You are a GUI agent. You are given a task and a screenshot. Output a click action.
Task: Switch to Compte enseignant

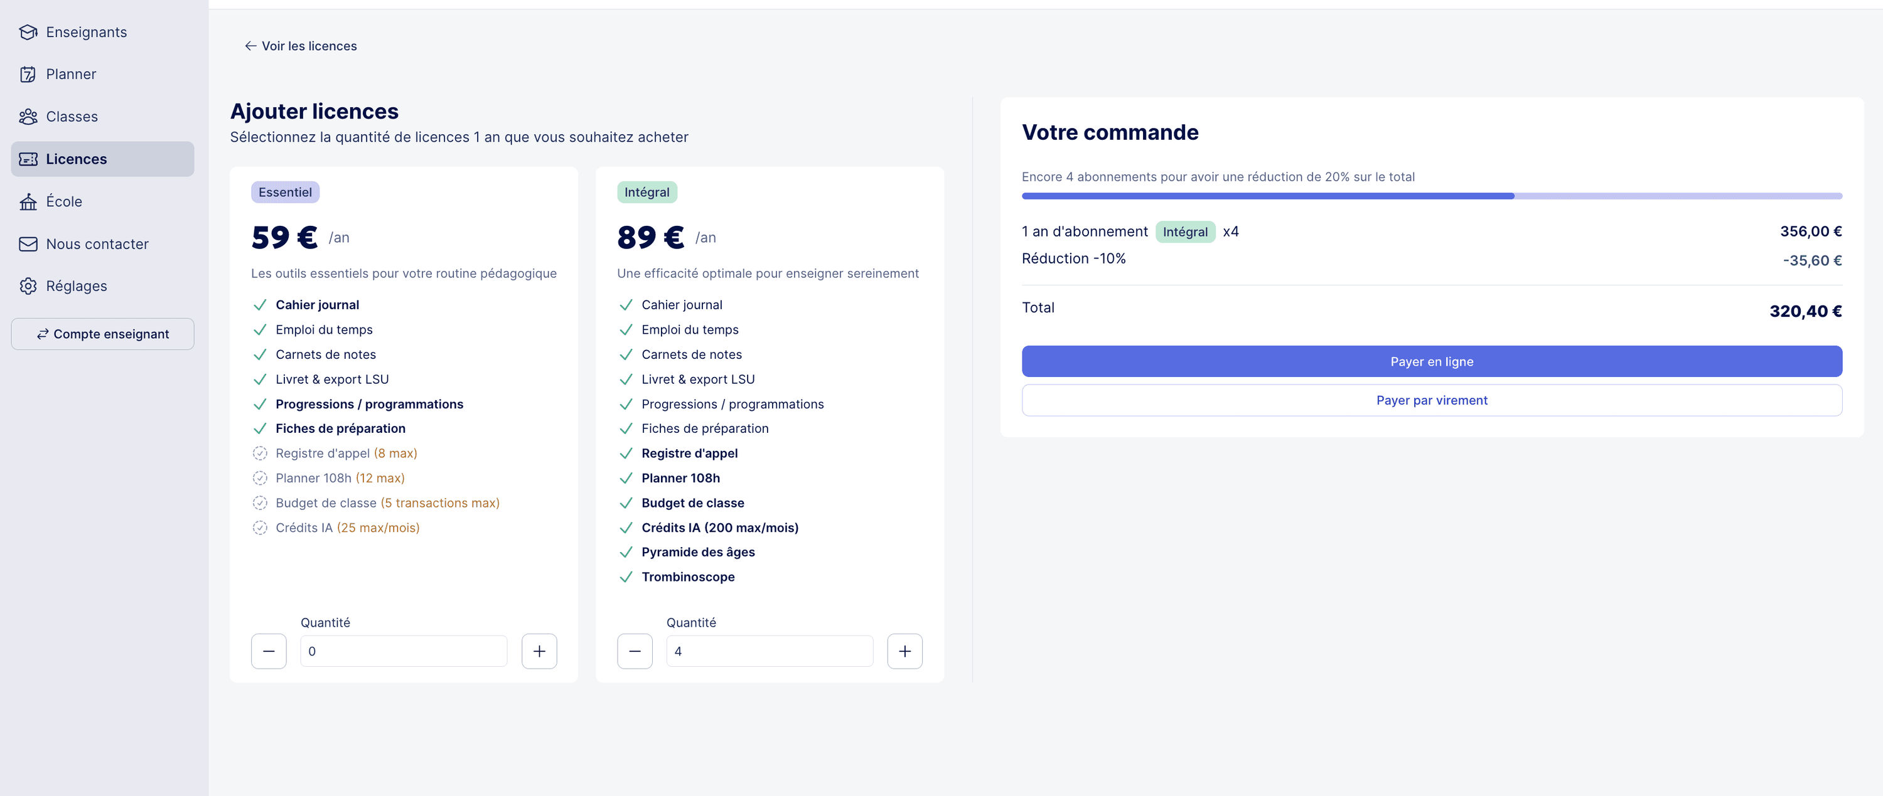[x=102, y=334]
